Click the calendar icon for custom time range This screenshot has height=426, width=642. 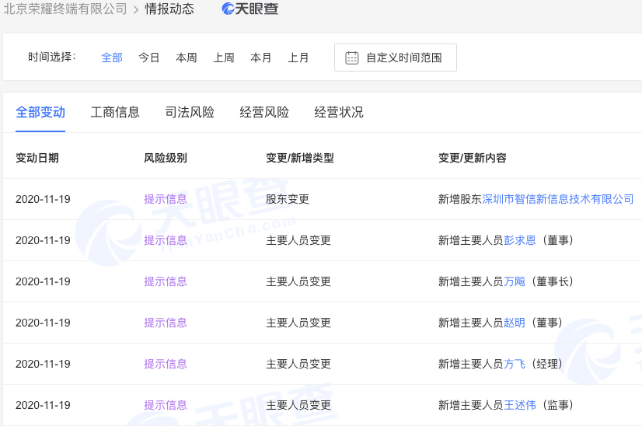352,58
